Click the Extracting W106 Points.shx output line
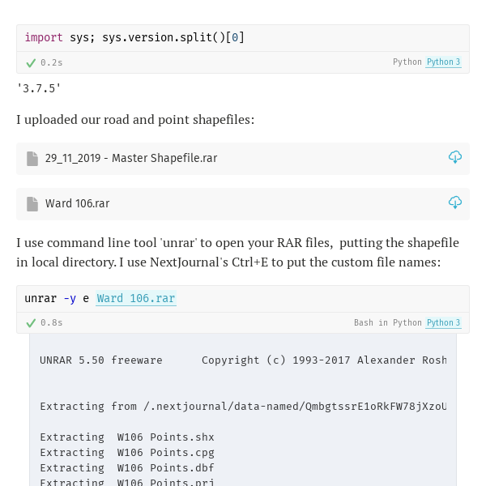The height and width of the screenshot is (486, 486). point(127,437)
